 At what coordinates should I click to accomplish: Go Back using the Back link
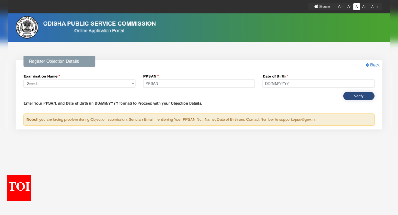(372, 65)
